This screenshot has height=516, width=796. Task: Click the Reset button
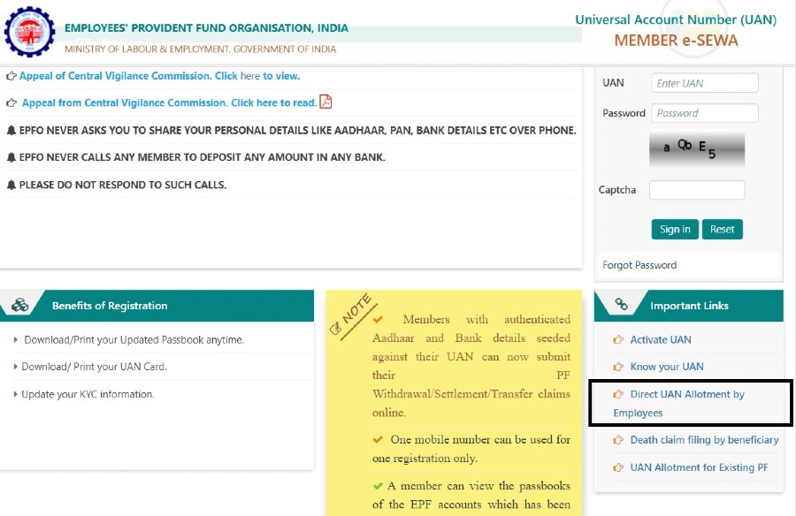(x=722, y=230)
